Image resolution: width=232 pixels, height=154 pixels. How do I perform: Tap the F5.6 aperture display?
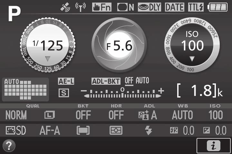119,45
